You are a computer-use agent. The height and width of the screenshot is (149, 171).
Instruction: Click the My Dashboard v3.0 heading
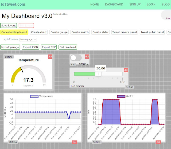tap(27, 16)
